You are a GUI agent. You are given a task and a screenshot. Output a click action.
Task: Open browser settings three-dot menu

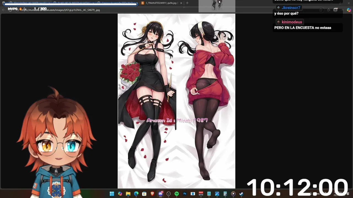[343, 10]
